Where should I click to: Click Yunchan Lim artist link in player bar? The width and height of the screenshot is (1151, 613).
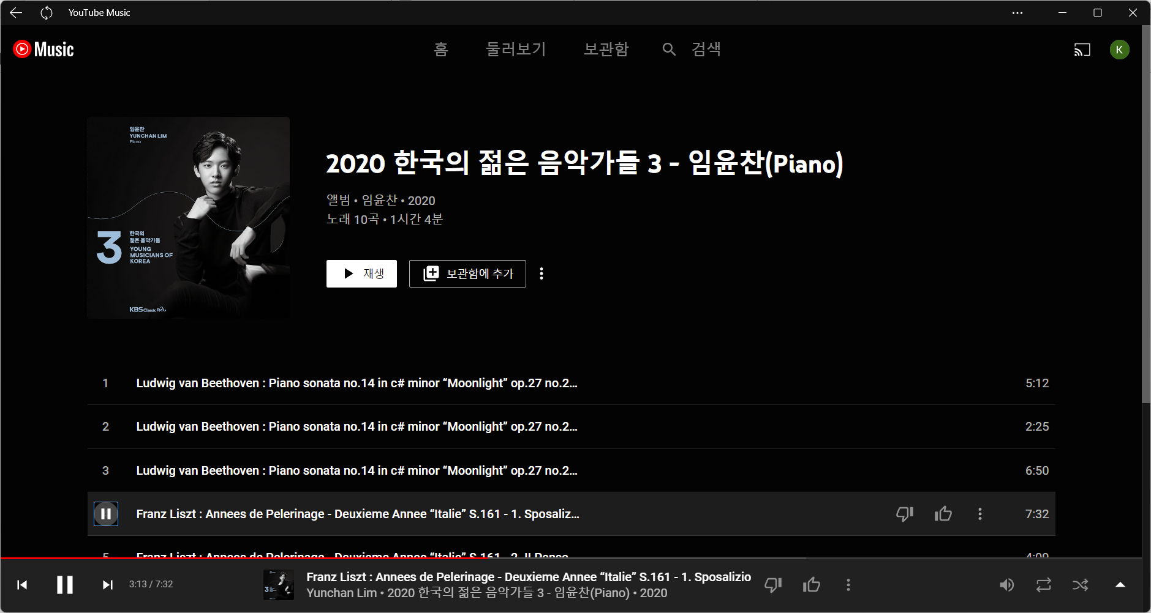(x=341, y=593)
